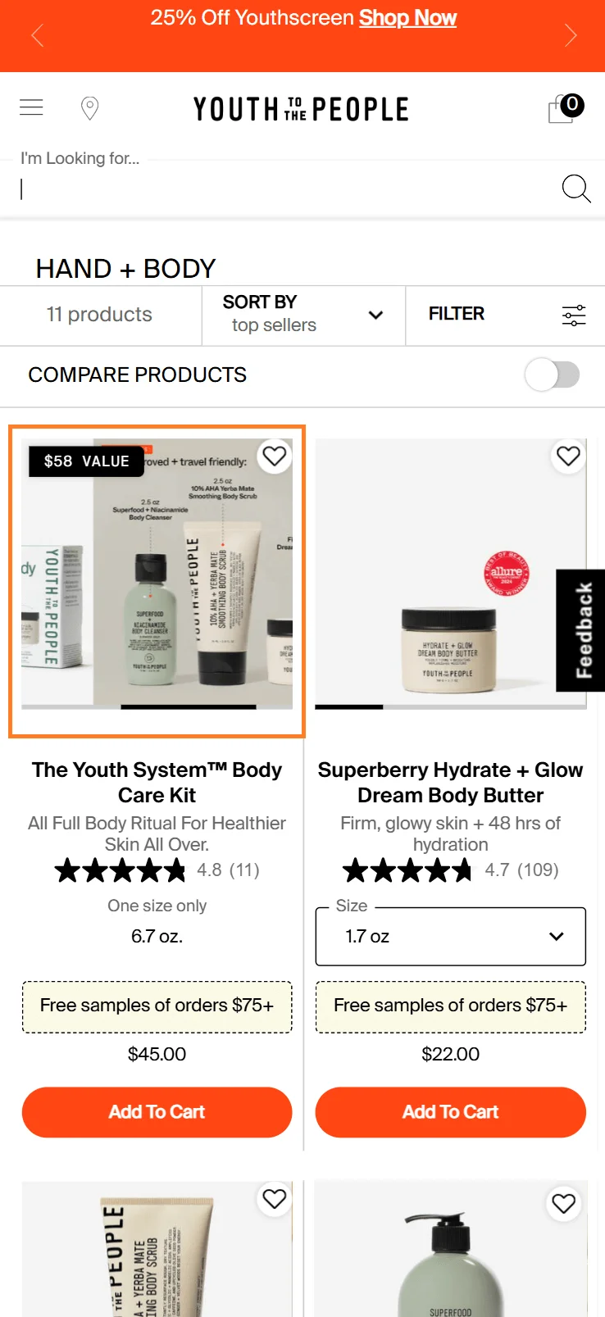Click the search magnifying glass icon
This screenshot has width=605, height=1317.
576,188
